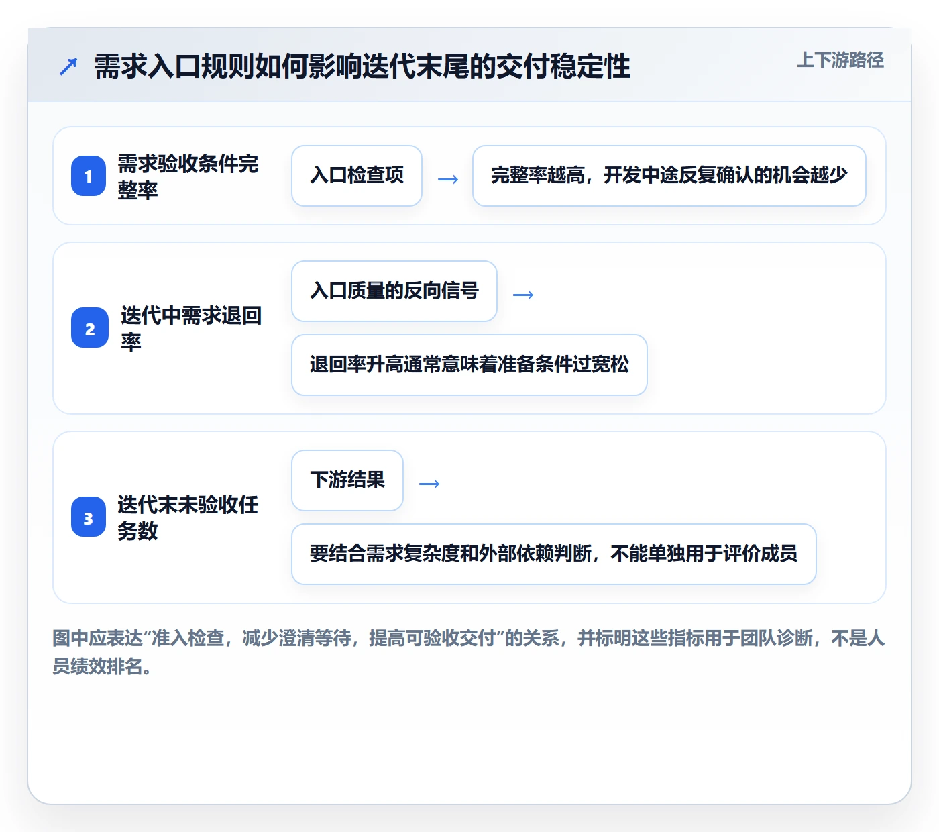Click the 入口检查项 chip
The image size is (939, 832).
[357, 176]
